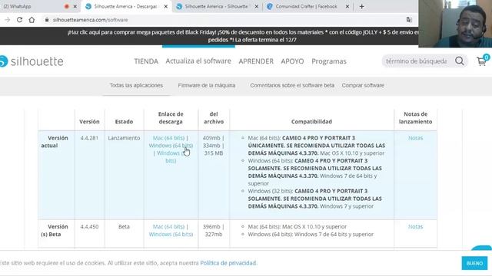Image resolution: width=492 pixels, height=276 pixels.
Task: Open Notas for Versión actual
Action: tap(415, 138)
